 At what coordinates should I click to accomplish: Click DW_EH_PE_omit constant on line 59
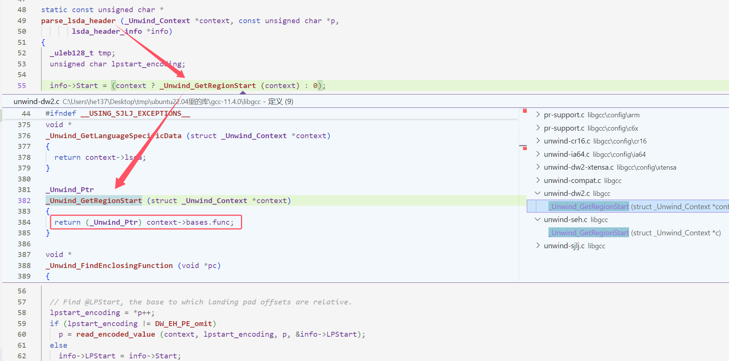click(x=183, y=324)
